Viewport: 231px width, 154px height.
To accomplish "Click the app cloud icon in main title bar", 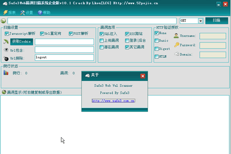I will tap(5, 4).
